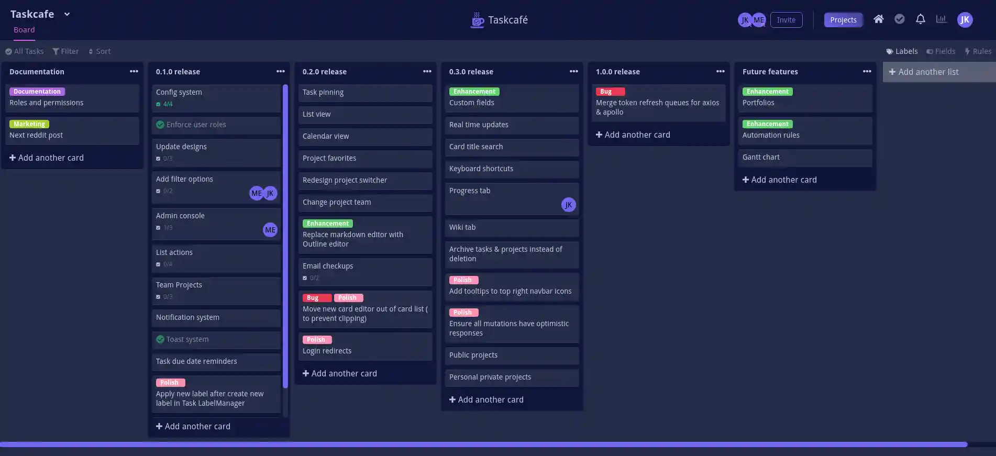Screen dimensions: 996x456
Task: Open 0.2.0 release list menu dots
Action: (x=427, y=71)
